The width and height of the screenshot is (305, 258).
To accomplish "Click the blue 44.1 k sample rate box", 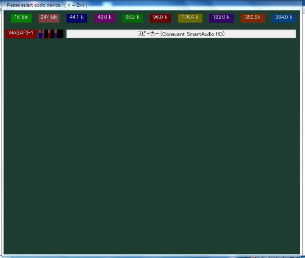I will pos(77,18).
